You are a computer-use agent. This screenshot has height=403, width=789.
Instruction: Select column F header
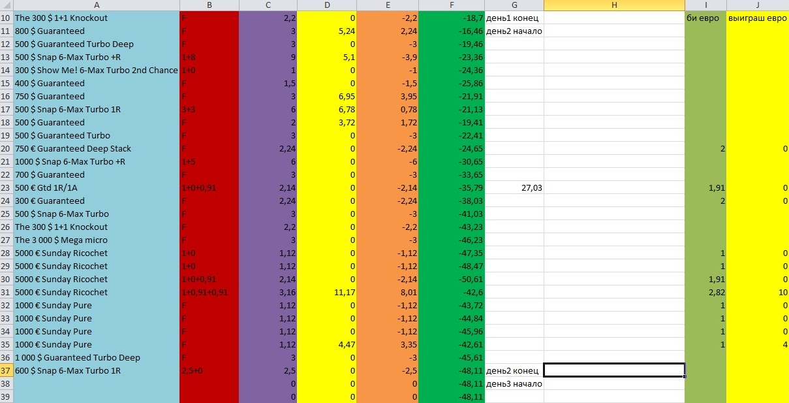point(452,5)
